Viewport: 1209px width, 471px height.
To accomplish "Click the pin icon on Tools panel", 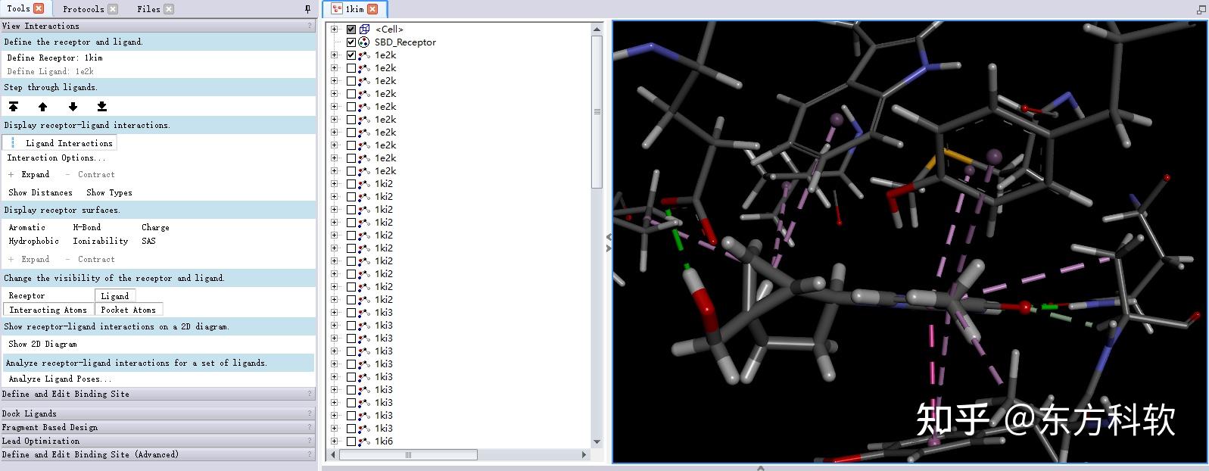I will [307, 9].
